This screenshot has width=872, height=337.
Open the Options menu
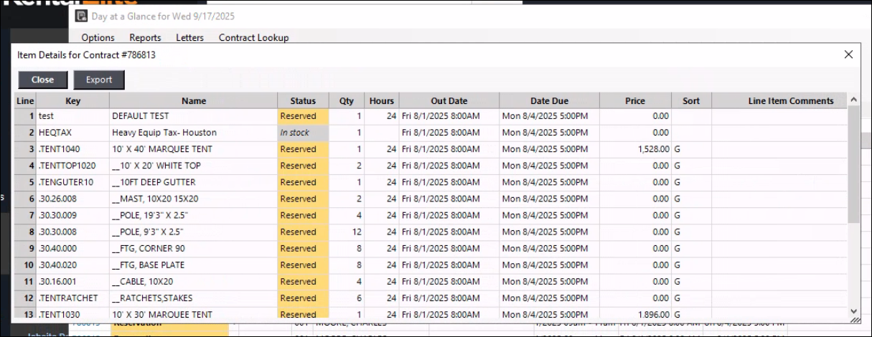point(98,37)
